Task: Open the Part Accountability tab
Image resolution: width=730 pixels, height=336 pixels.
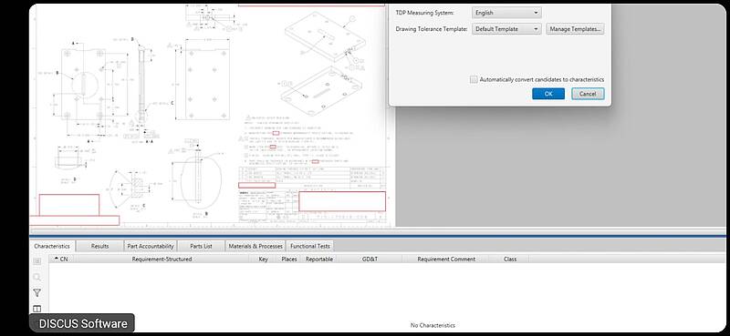Action: (x=151, y=246)
